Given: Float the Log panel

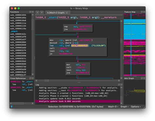Looking at the screenshot, I should (x=119, y=84).
